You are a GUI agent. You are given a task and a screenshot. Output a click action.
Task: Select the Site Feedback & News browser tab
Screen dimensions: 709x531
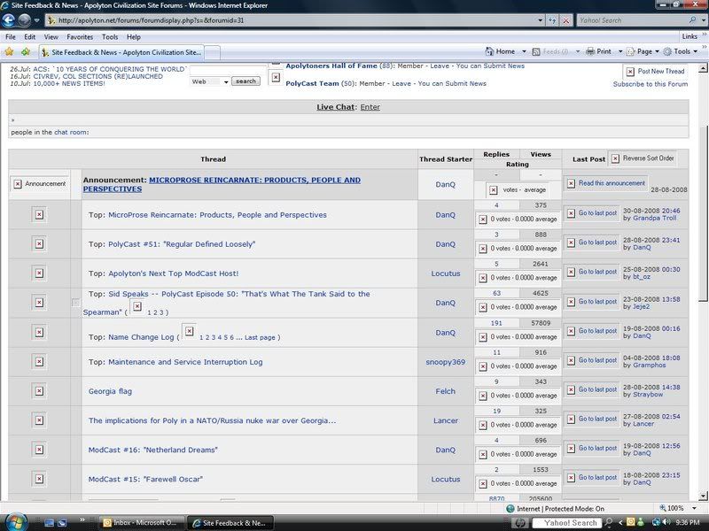(121, 52)
